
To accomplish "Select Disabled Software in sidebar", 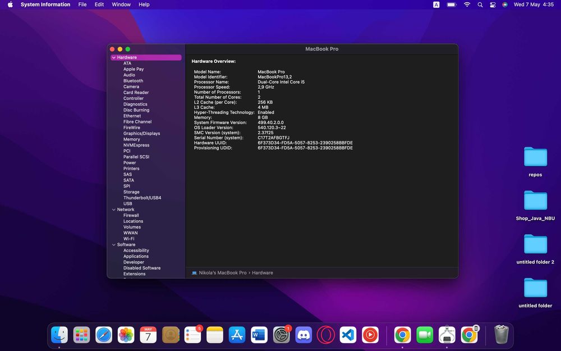I will coord(142,268).
